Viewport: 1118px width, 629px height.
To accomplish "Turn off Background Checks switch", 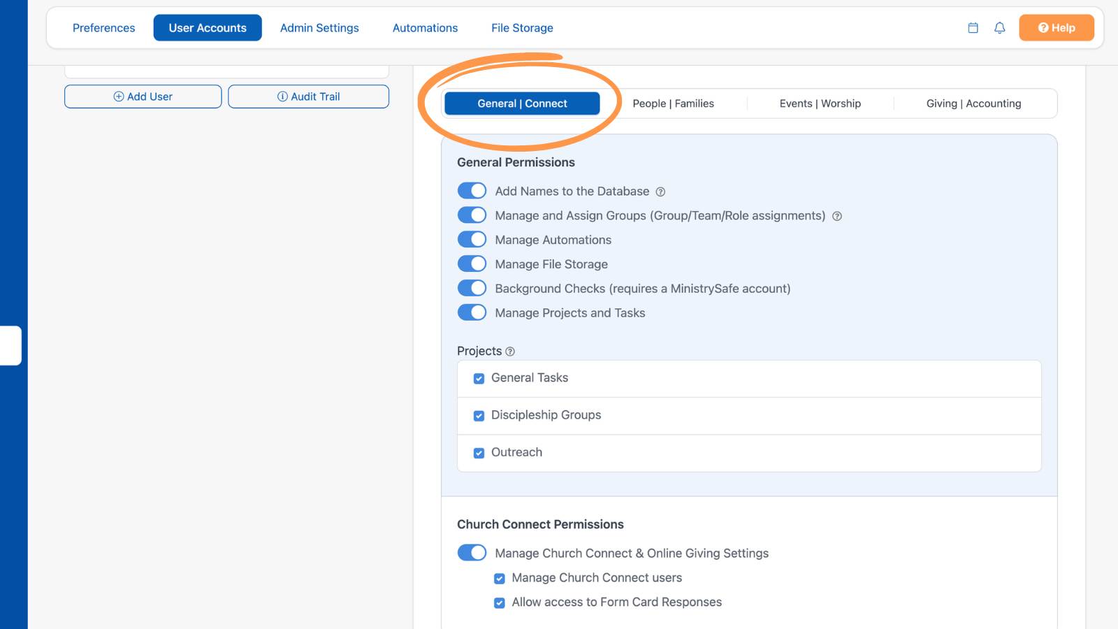I will pyautogui.click(x=472, y=289).
